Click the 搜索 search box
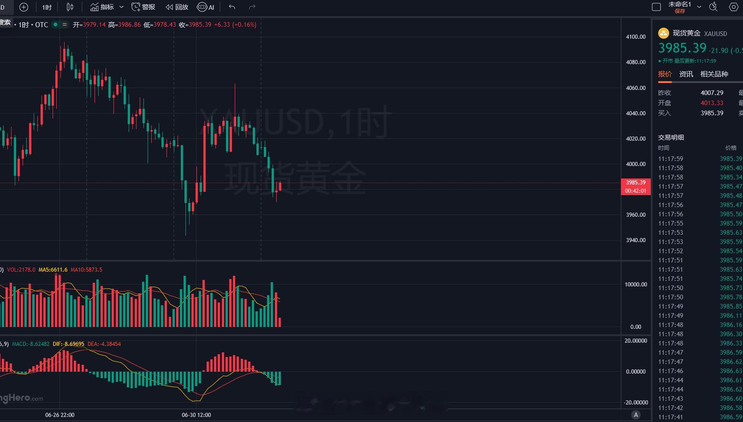Image resolution: width=743 pixels, height=422 pixels. [x=6, y=22]
